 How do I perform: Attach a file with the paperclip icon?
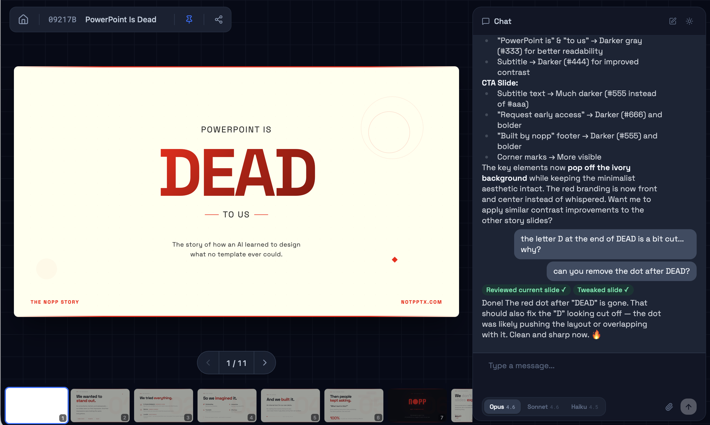(x=669, y=406)
